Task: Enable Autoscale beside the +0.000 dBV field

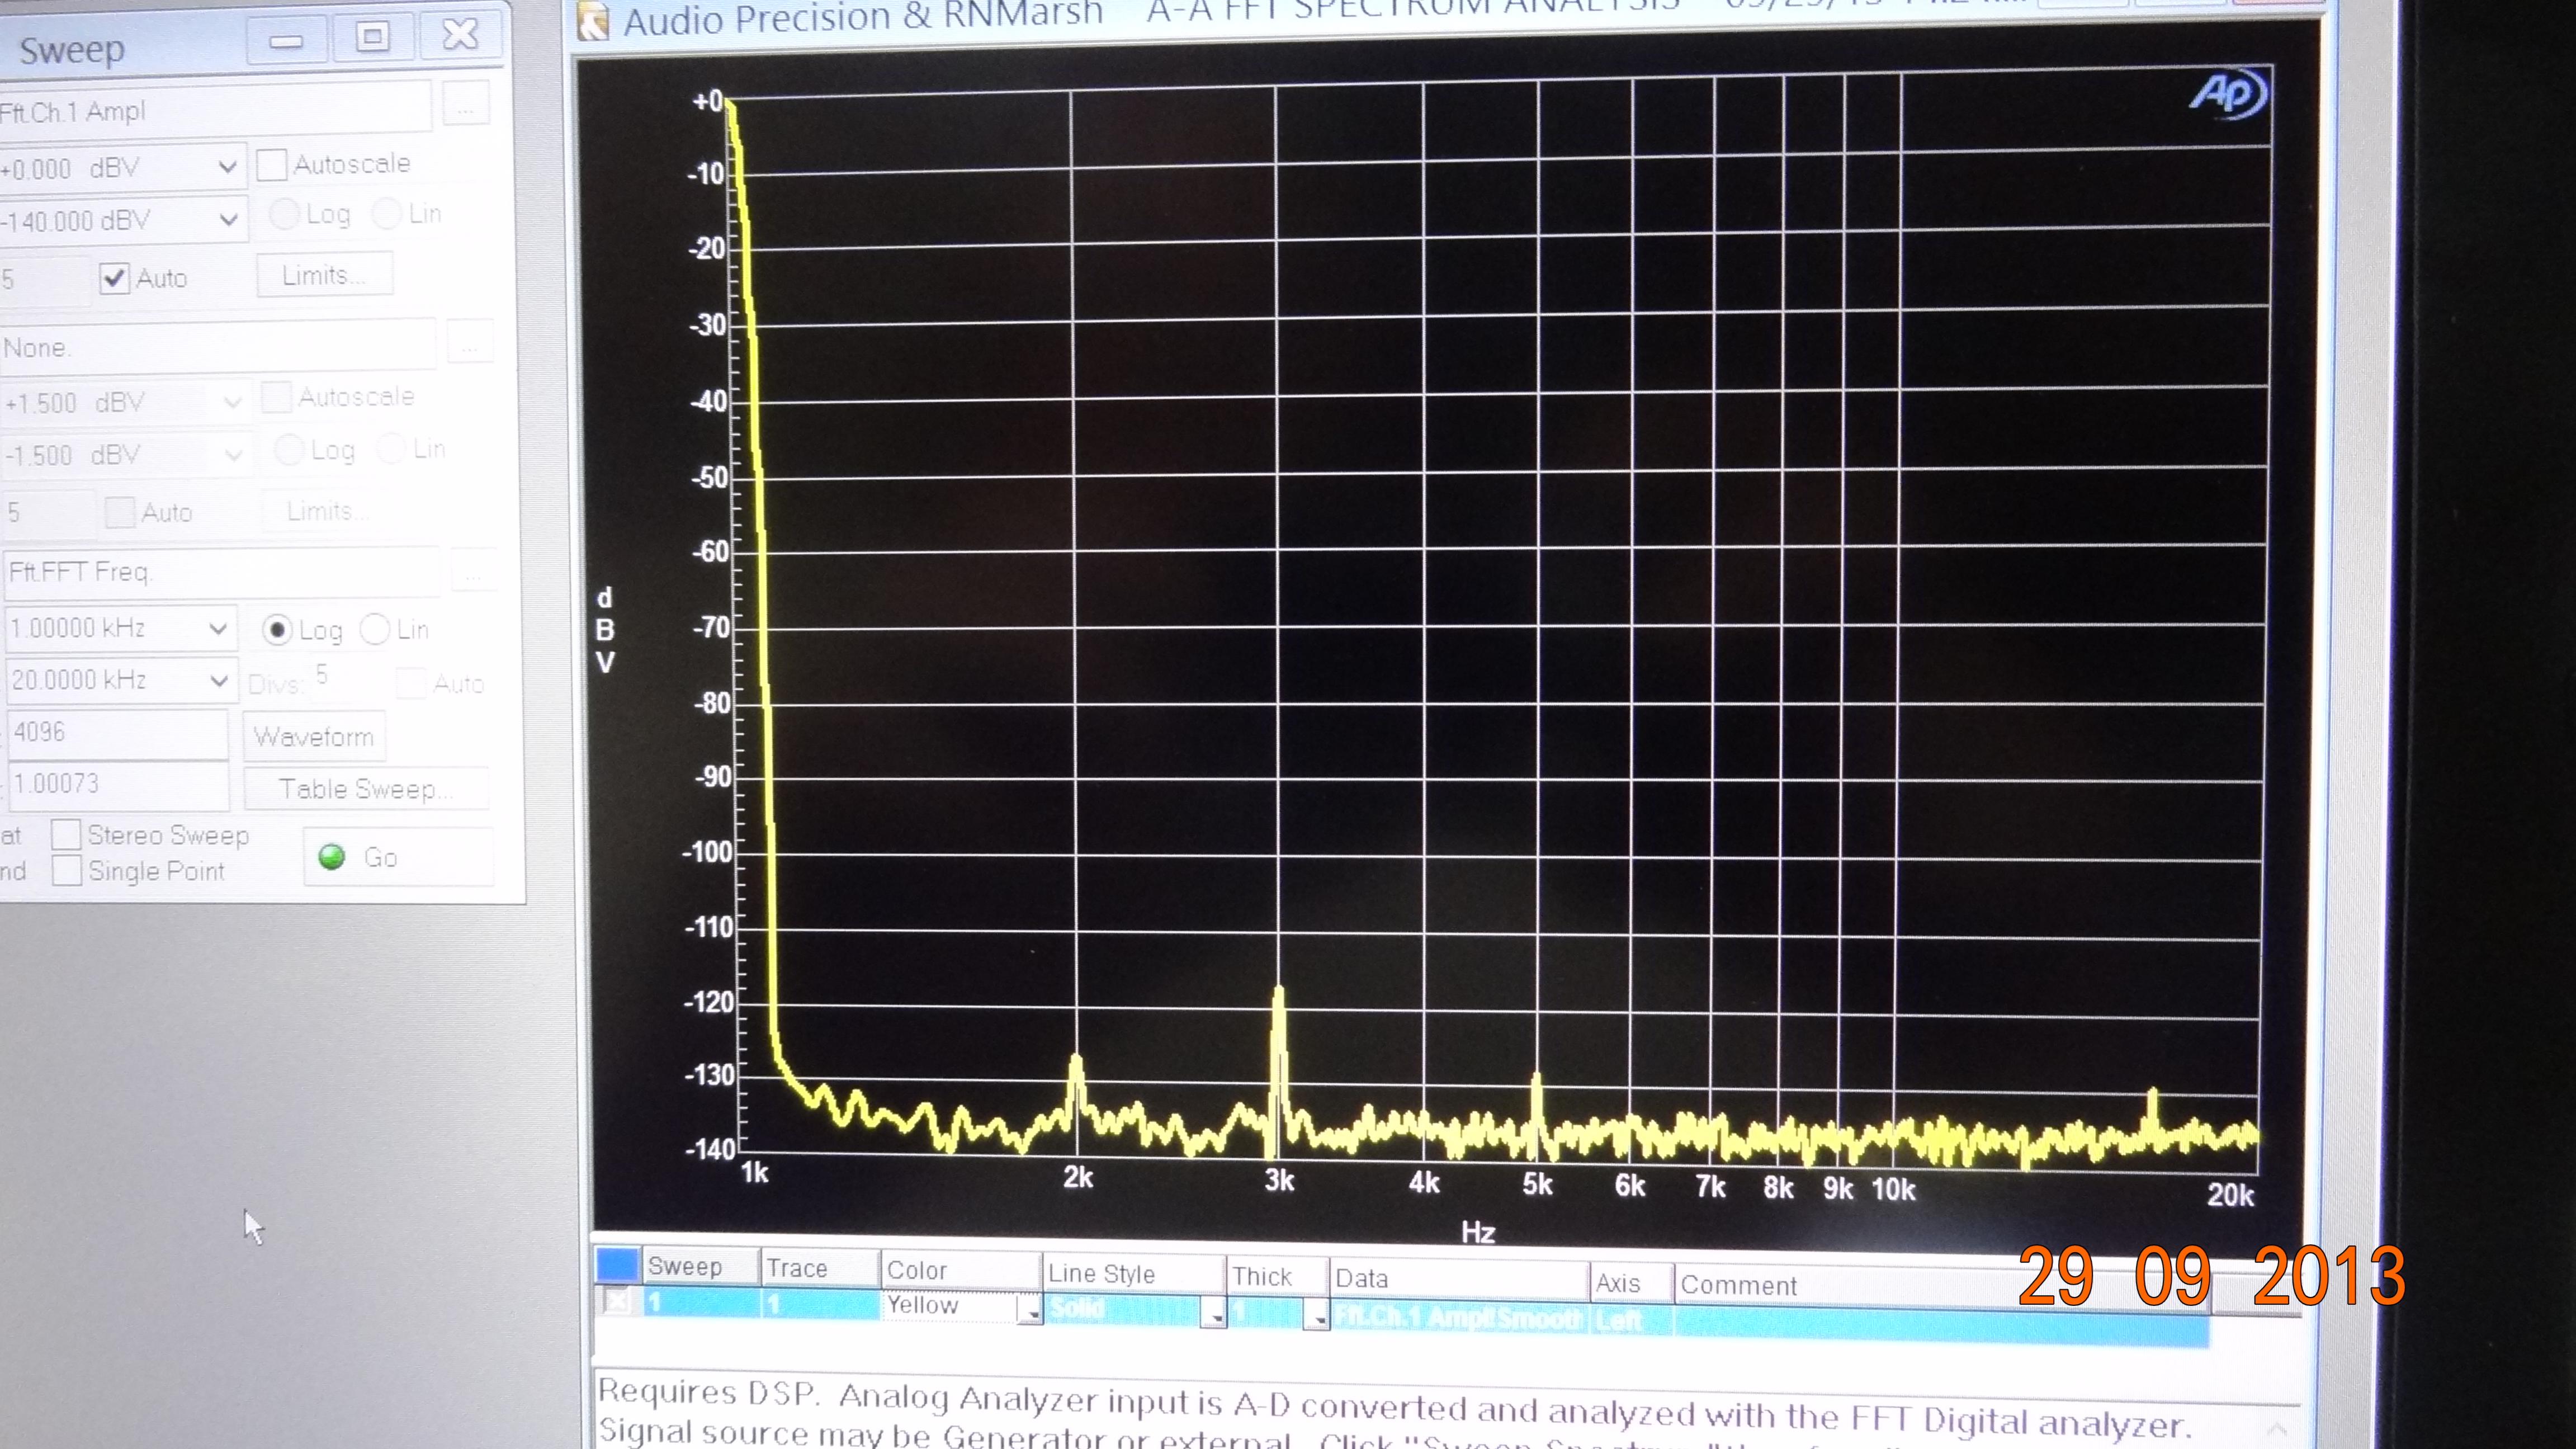Action: [271, 165]
